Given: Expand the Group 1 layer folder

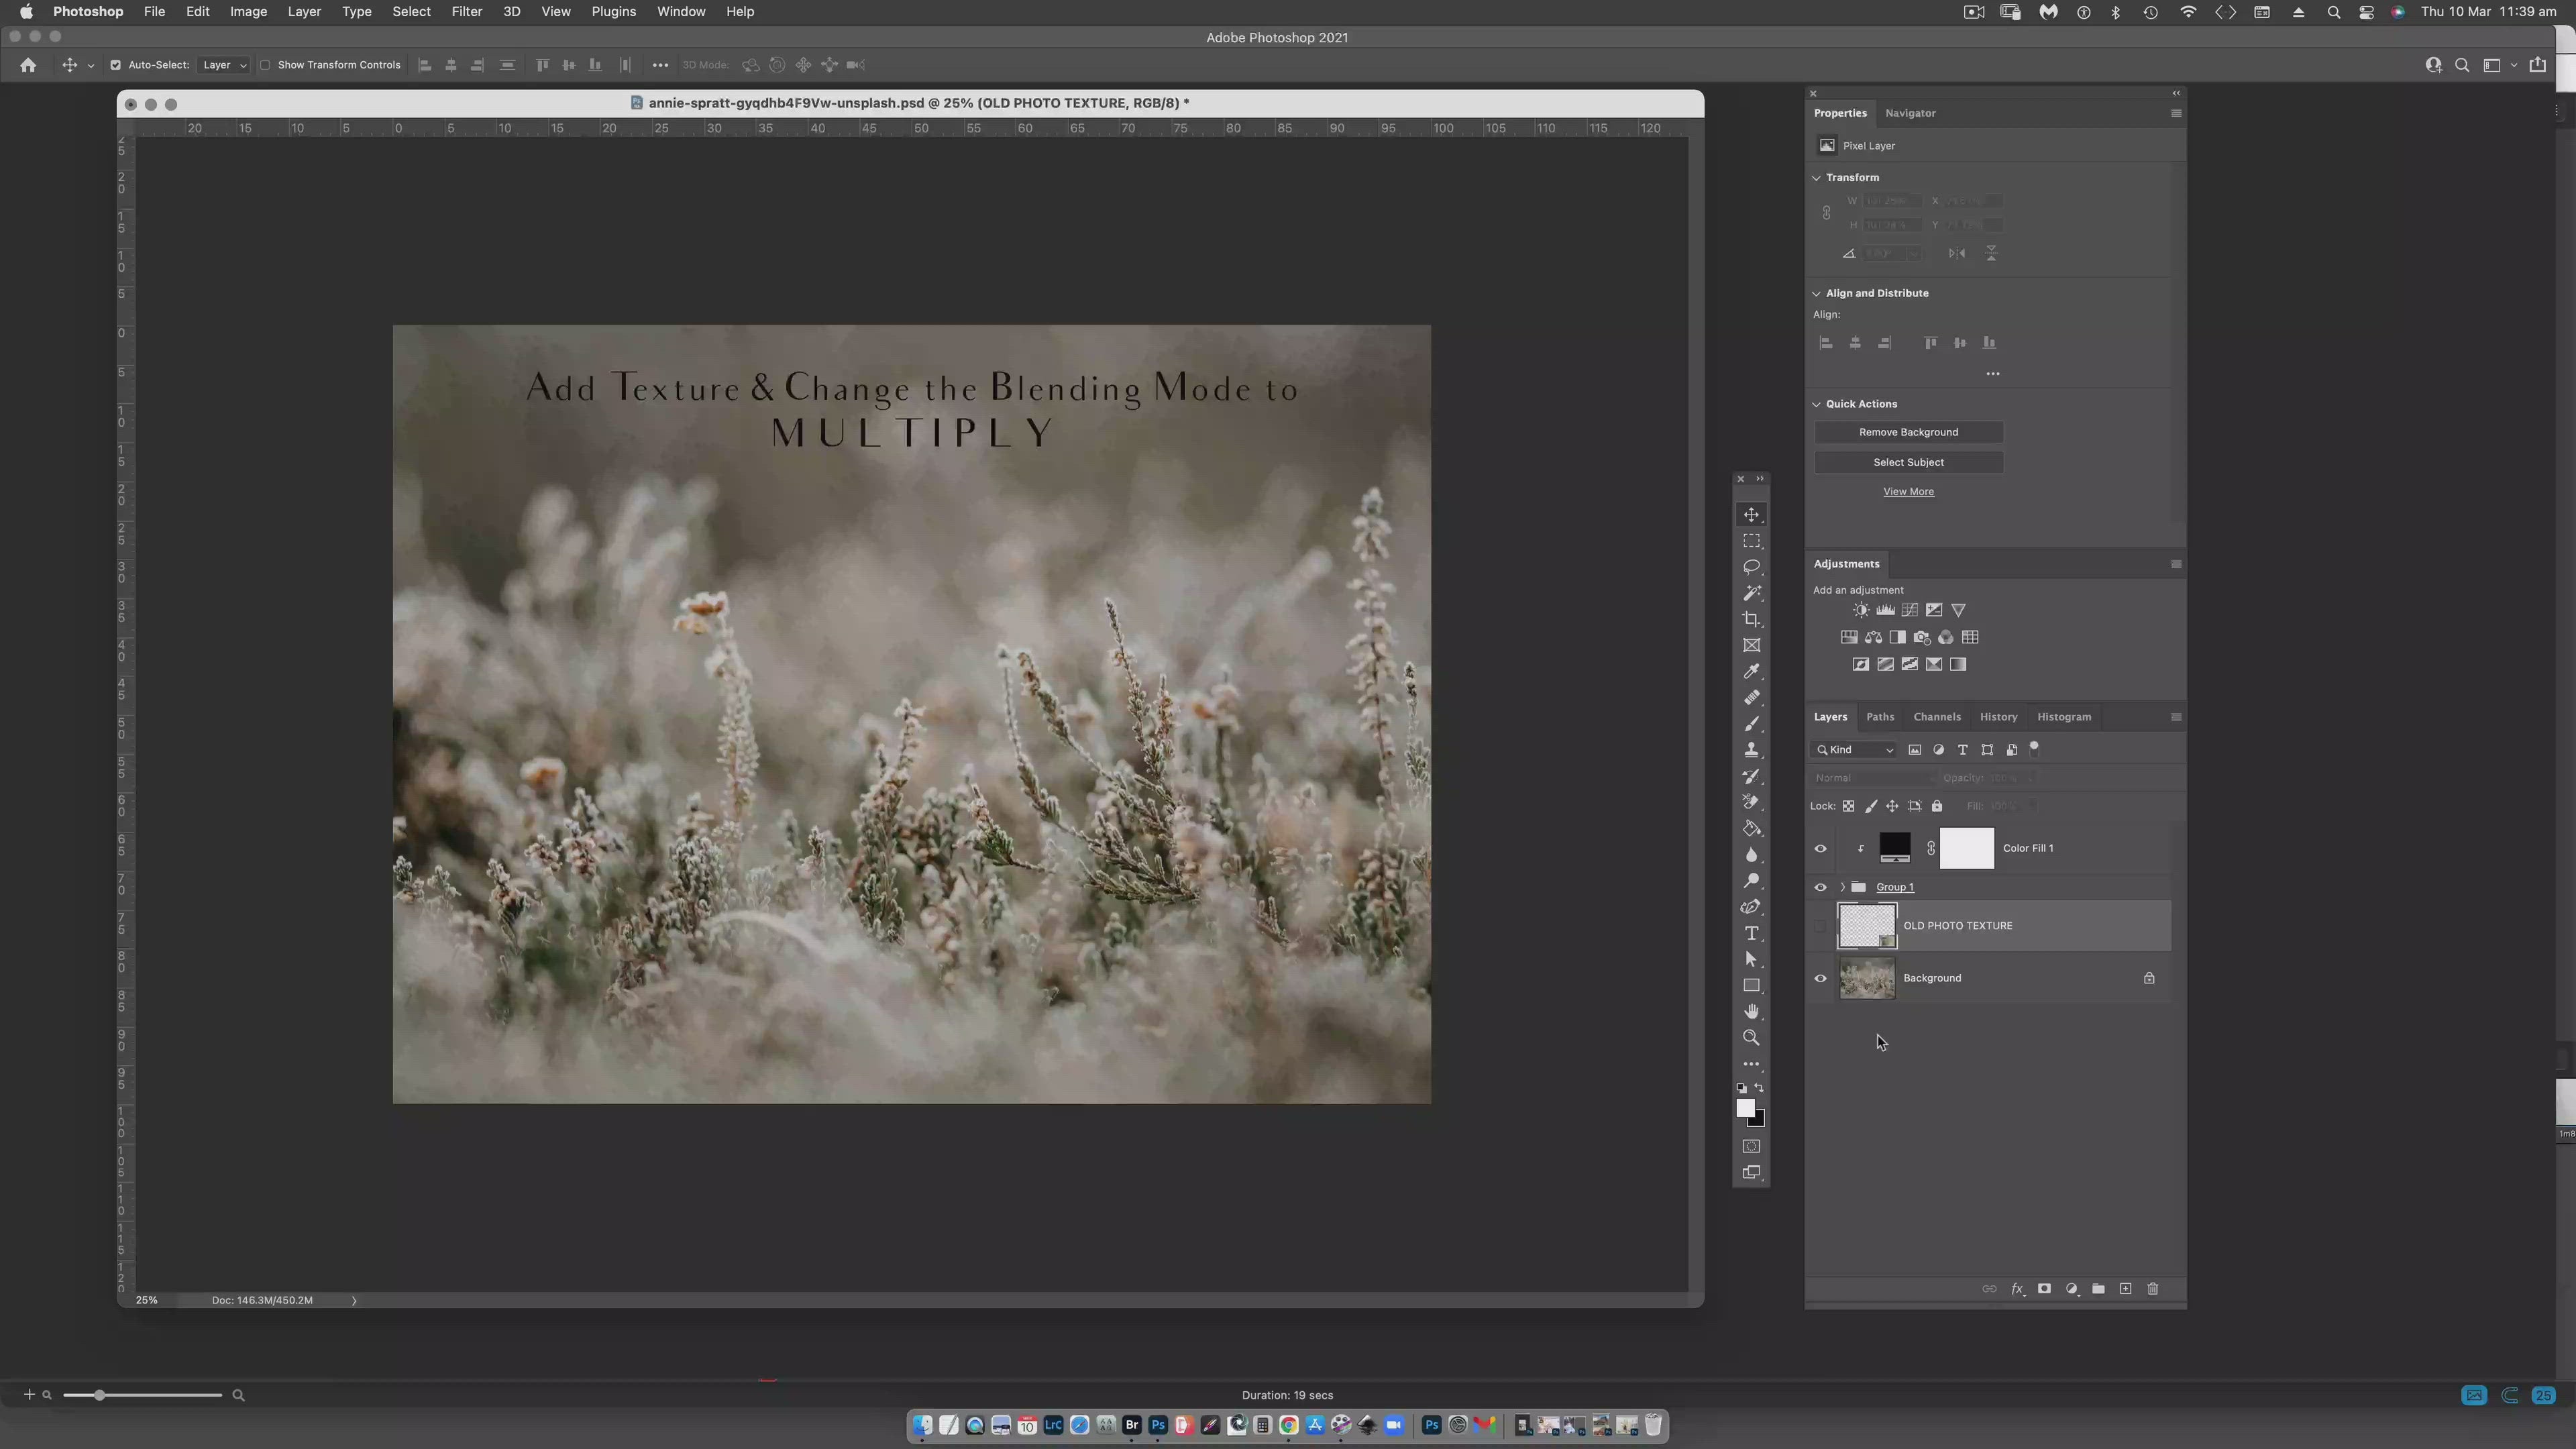Looking at the screenshot, I should tap(1842, 887).
